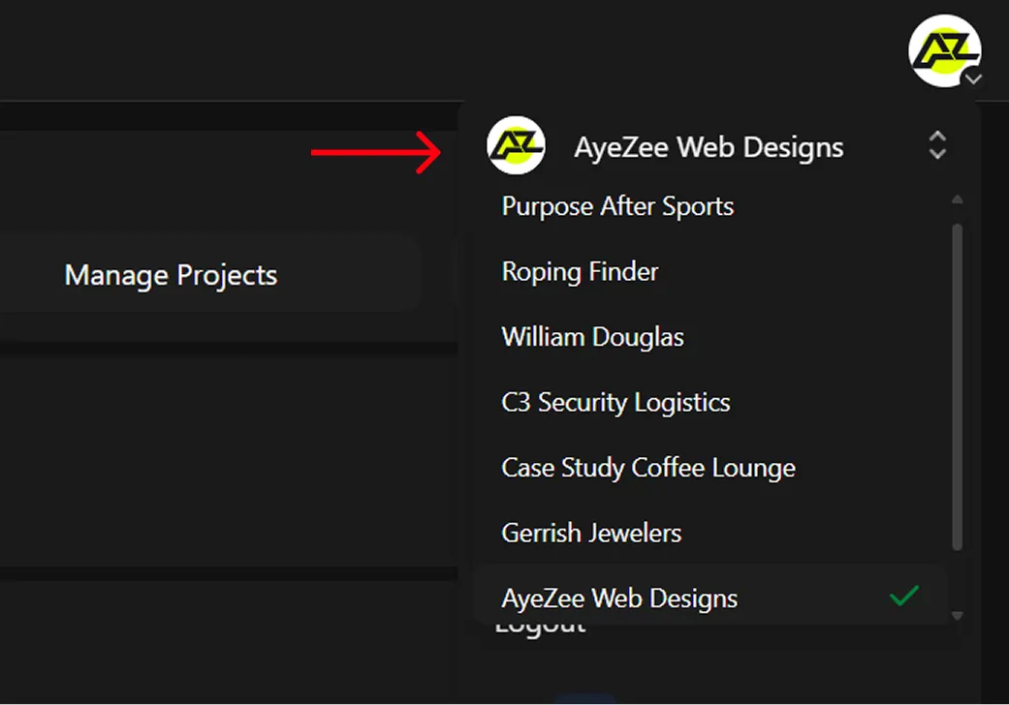Click the red arrow pointing at workspace
The height and width of the screenshot is (705, 1009).
pos(376,152)
